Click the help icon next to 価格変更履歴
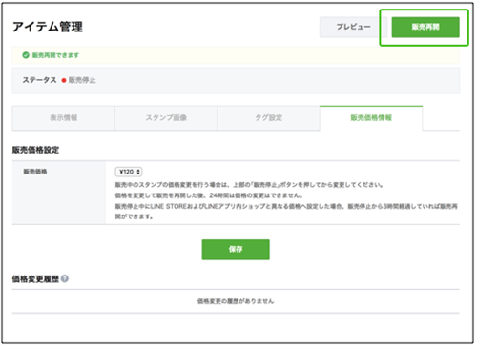This screenshot has width=477, height=348. tap(65, 278)
